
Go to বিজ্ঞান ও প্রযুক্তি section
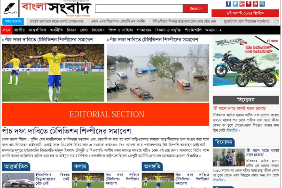point(168,30)
